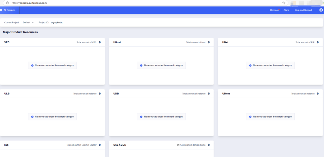Open the ULB card title
The image size is (324, 157).
pyautogui.click(x=7, y=94)
